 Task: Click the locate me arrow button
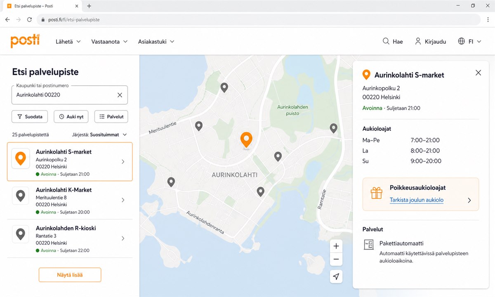coord(336,276)
